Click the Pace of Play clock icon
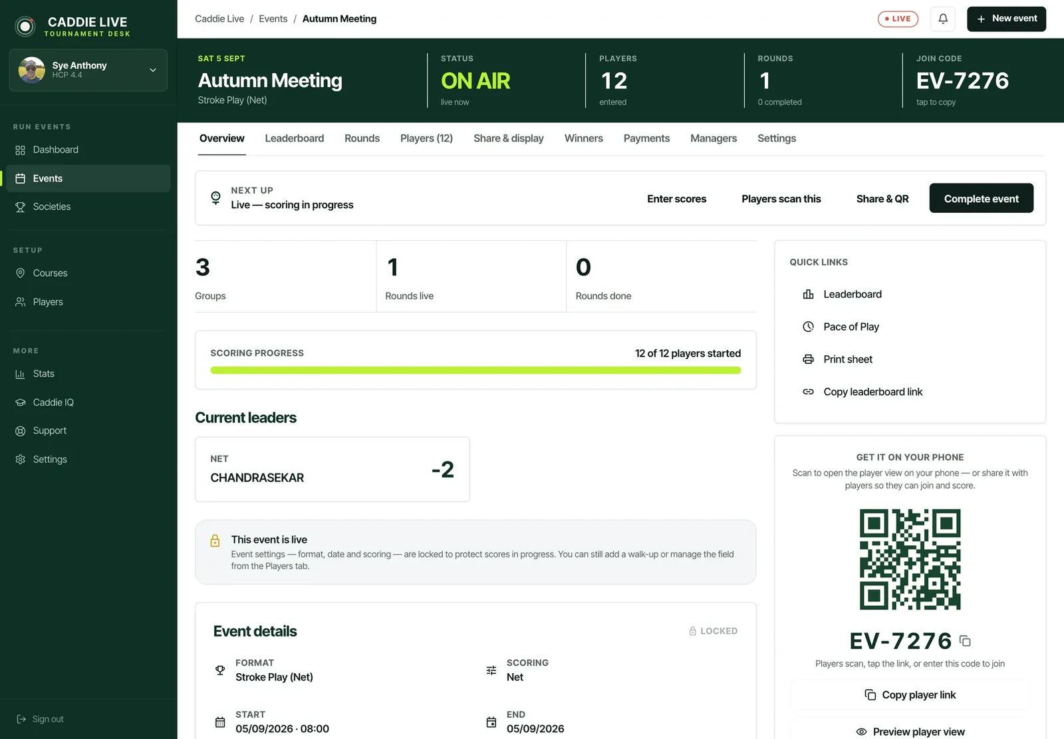This screenshot has width=1064, height=739. 809,327
